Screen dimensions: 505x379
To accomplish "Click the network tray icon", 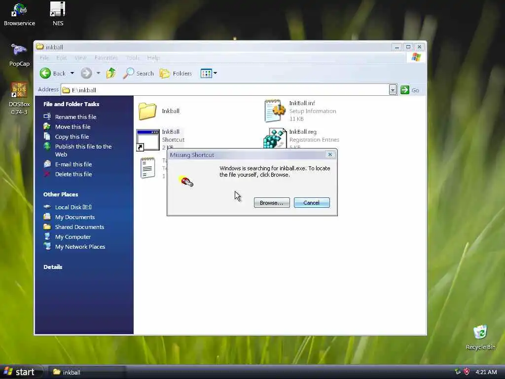I will point(458,372).
